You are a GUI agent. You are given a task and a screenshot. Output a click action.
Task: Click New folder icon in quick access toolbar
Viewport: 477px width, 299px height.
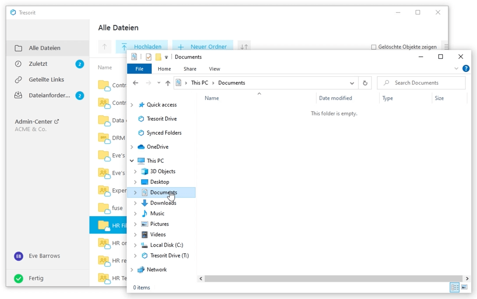pos(158,57)
